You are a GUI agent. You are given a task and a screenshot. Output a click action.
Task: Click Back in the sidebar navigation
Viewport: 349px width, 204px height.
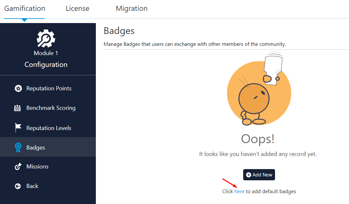tap(32, 186)
